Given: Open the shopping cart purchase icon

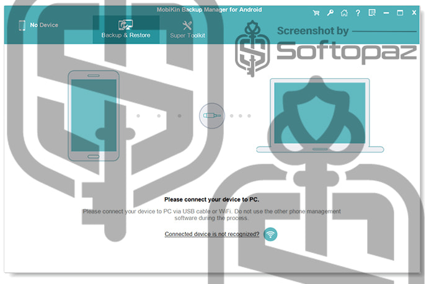Looking at the screenshot, I should click(x=316, y=13).
